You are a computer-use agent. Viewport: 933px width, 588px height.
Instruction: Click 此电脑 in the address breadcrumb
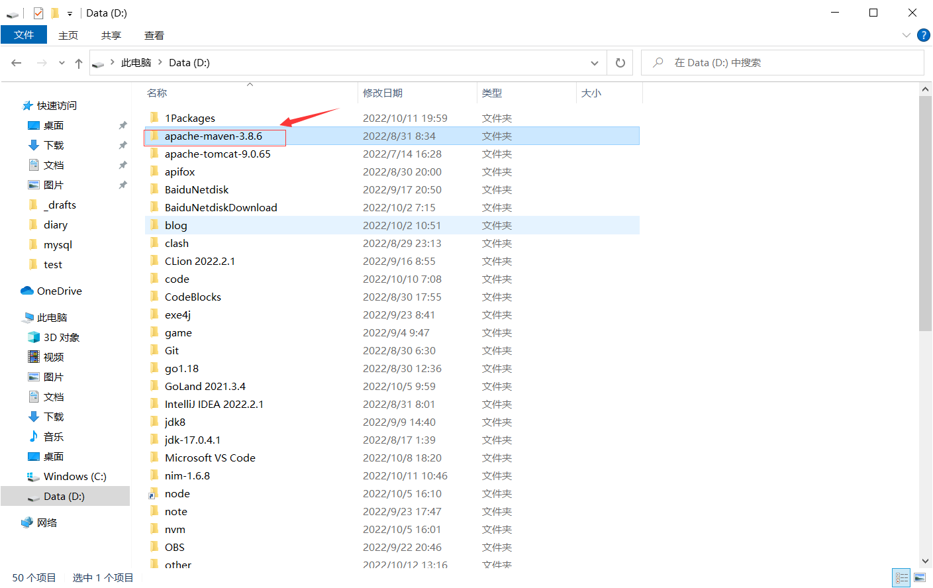pos(136,63)
